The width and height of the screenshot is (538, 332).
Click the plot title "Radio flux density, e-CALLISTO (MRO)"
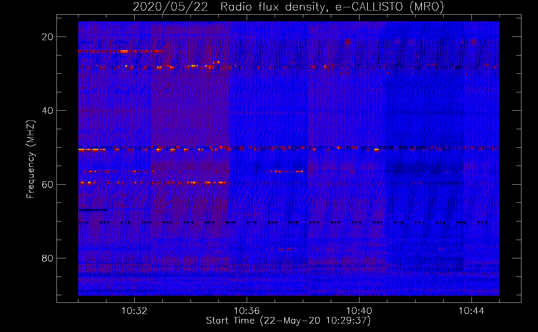pos(332,7)
